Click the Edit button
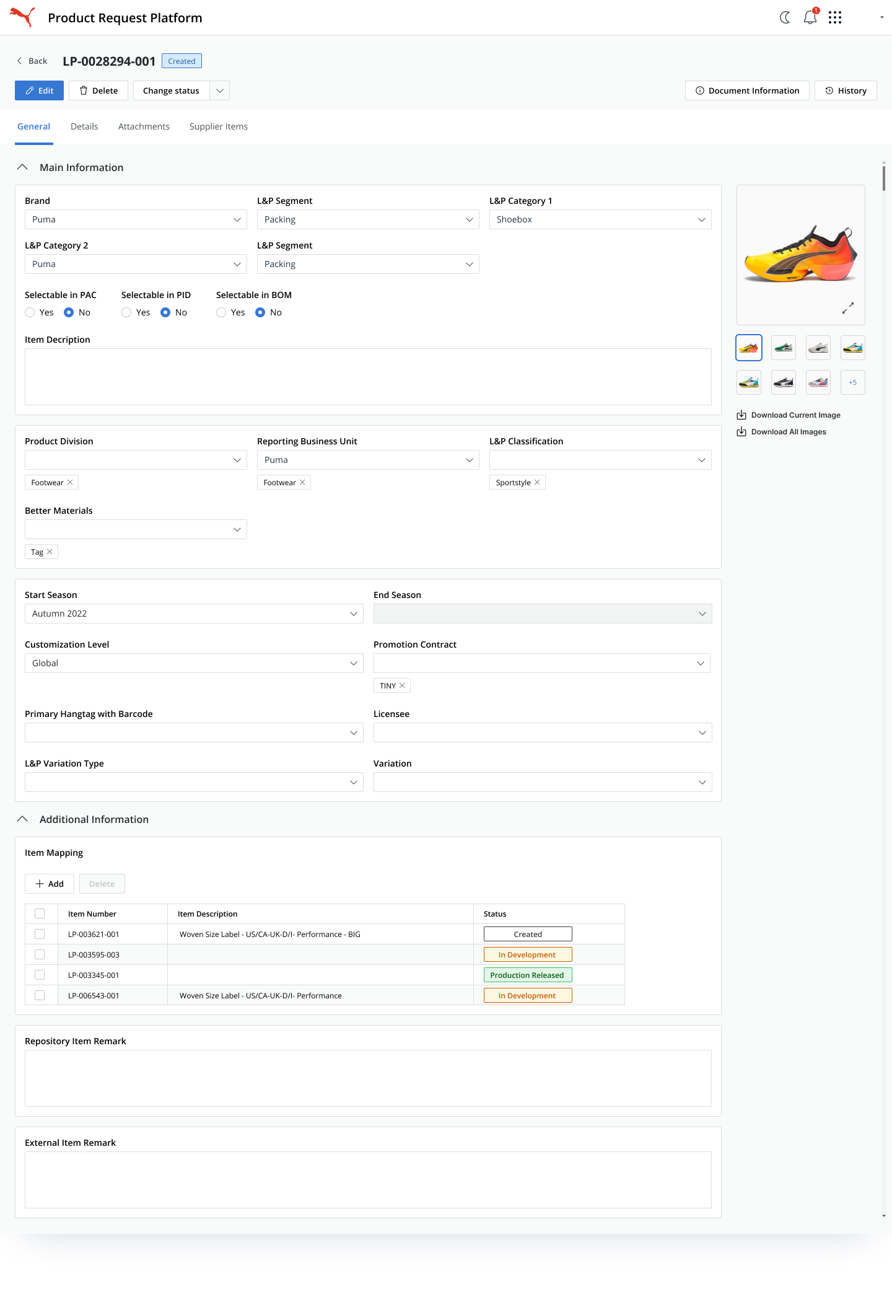892x1302 pixels. pyautogui.click(x=39, y=90)
